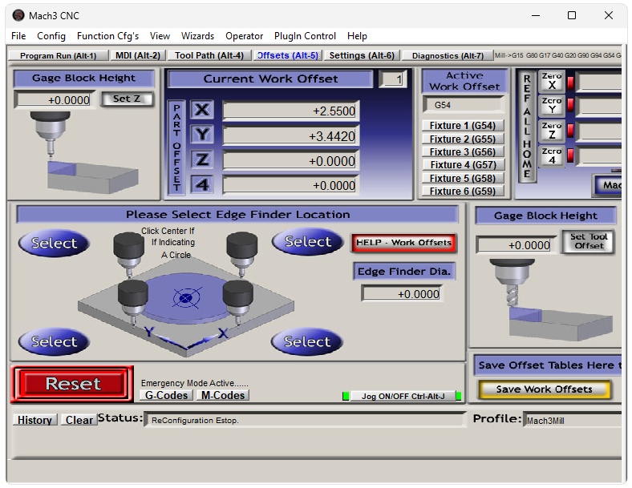Select Fixture 3 (G56) work offset
This screenshot has width=632, height=488.
pos(462,152)
